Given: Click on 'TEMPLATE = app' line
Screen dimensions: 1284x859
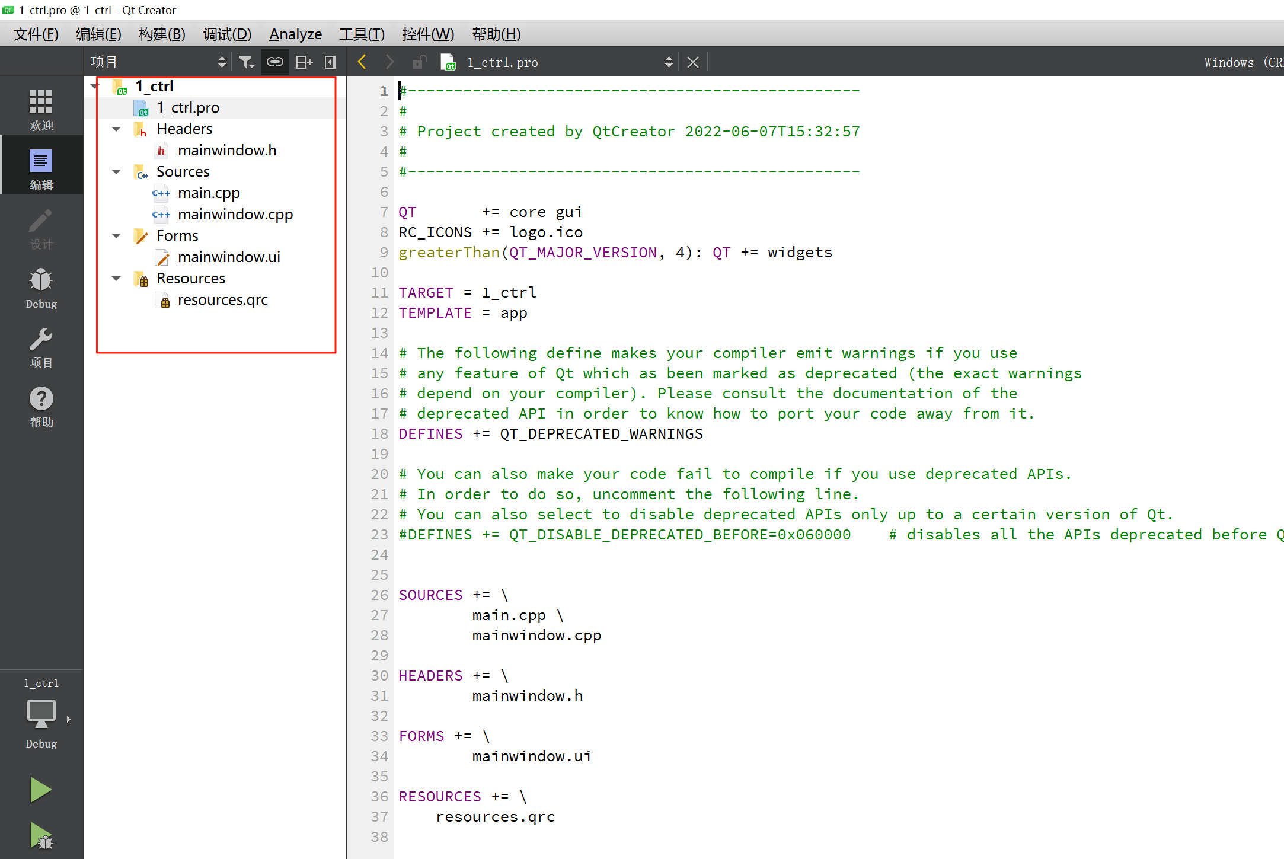Looking at the screenshot, I should tap(462, 313).
